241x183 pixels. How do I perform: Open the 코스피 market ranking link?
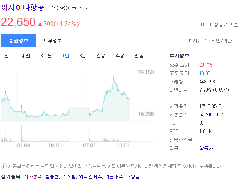pyautogui.click(x=206, y=114)
